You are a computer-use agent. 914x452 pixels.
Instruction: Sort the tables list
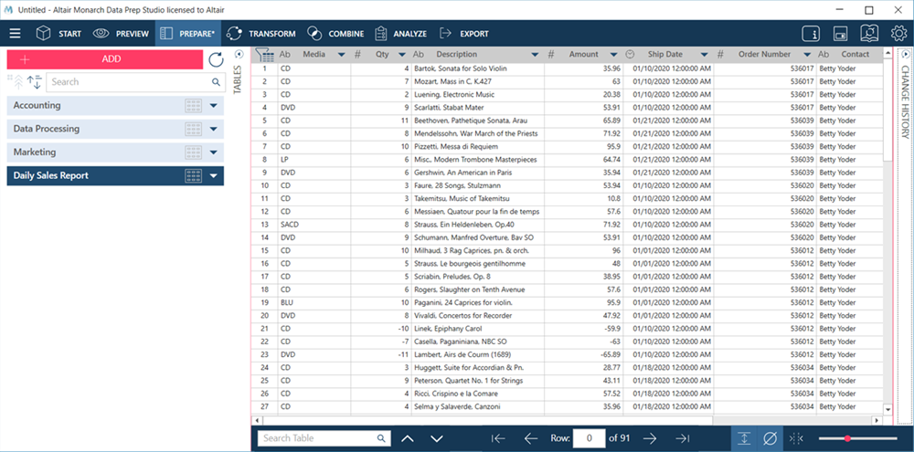click(x=35, y=81)
